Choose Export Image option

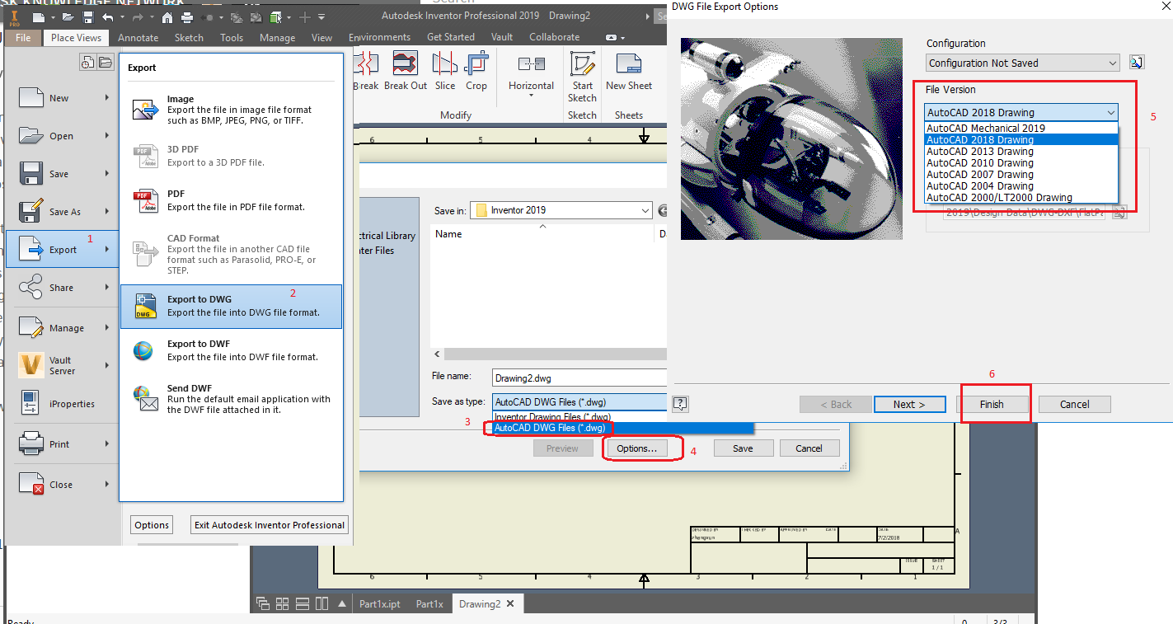[x=231, y=110]
